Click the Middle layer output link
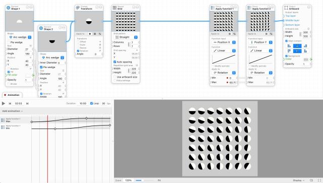 point(292,20)
